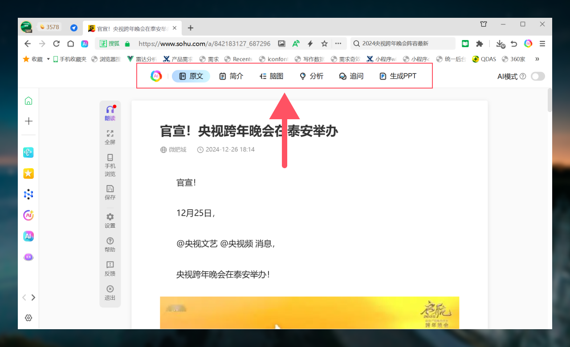Screen dimensions: 570x347
Task: Toggle the AI模式 switch
Action: pos(537,77)
